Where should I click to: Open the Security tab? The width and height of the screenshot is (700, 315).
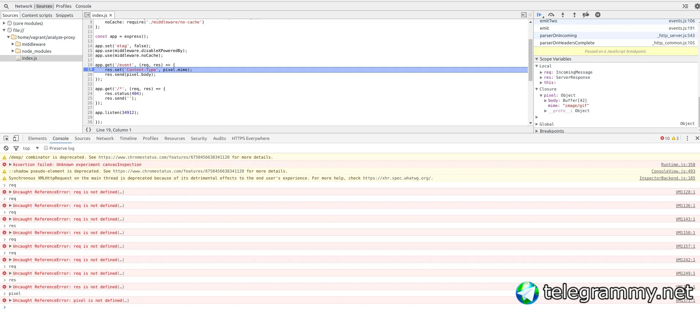coord(199,138)
